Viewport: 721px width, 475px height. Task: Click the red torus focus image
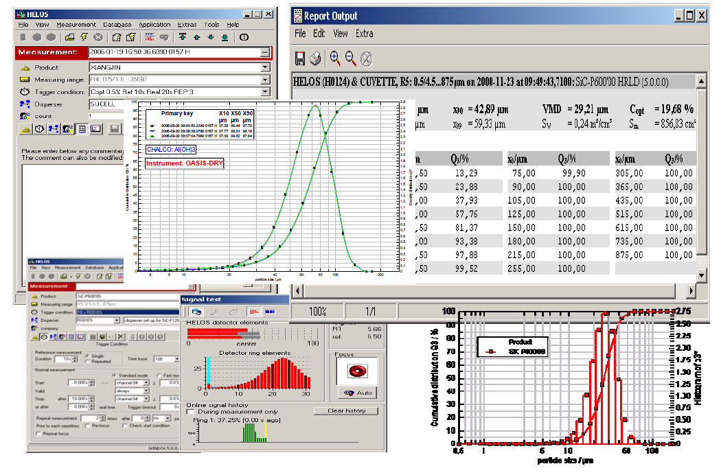click(357, 371)
